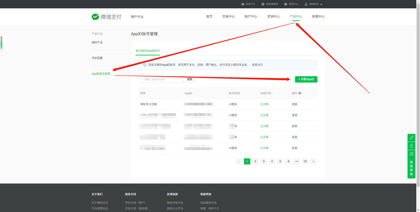Click the edit feedback icon in floating sidebar

click(x=411, y=154)
